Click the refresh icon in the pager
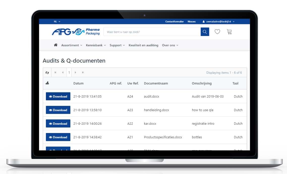287x174 pixels. click(x=47, y=73)
